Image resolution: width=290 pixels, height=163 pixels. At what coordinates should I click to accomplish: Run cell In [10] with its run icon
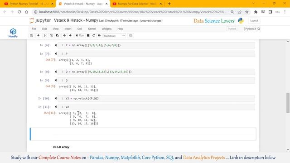(x=56, y=99)
